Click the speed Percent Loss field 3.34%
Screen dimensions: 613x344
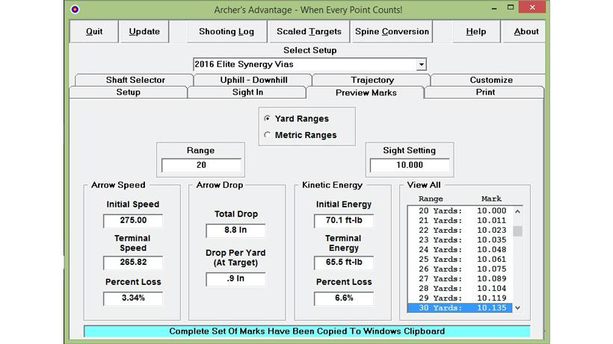tap(133, 298)
